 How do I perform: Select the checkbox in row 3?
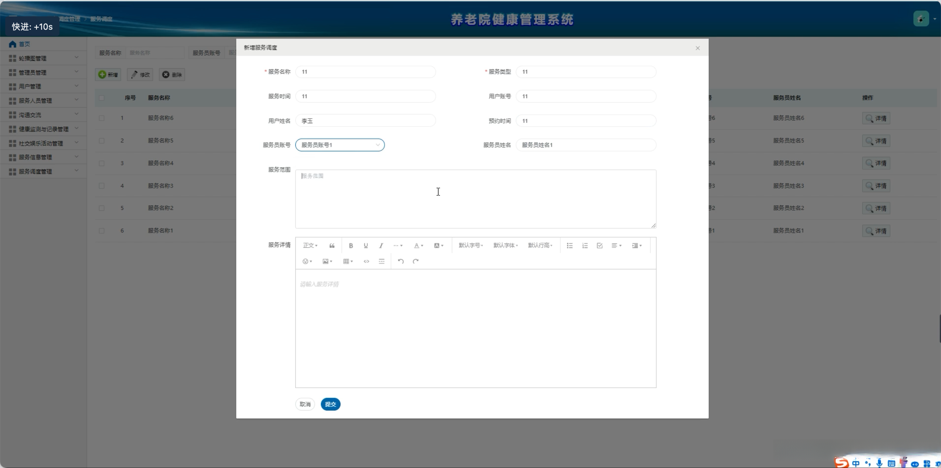click(102, 163)
